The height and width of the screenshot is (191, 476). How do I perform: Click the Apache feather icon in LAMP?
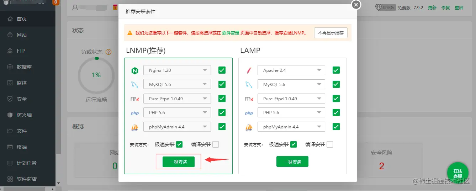pyautogui.click(x=249, y=70)
